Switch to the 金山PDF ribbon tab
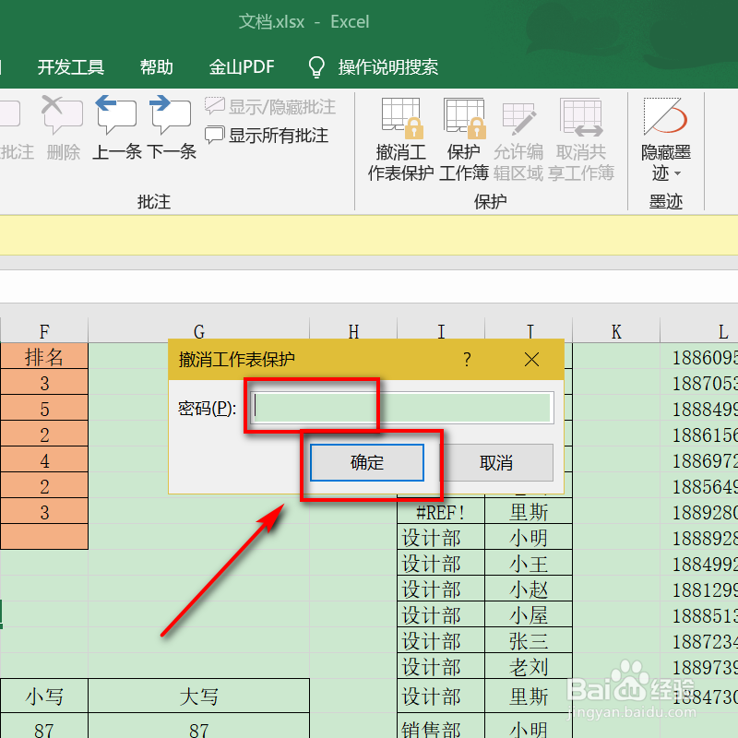Image resolution: width=738 pixels, height=738 pixels. click(x=241, y=66)
